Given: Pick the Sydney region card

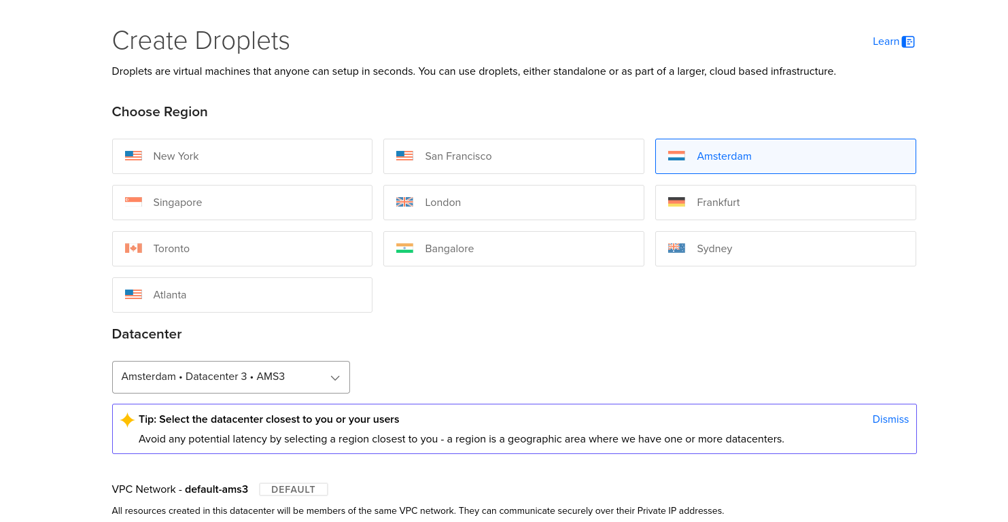Looking at the screenshot, I should pyautogui.click(x=785, y=249).
